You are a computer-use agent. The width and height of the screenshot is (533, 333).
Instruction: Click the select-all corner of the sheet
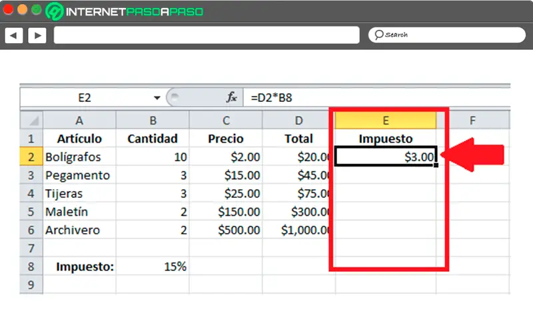pos(31,121)
